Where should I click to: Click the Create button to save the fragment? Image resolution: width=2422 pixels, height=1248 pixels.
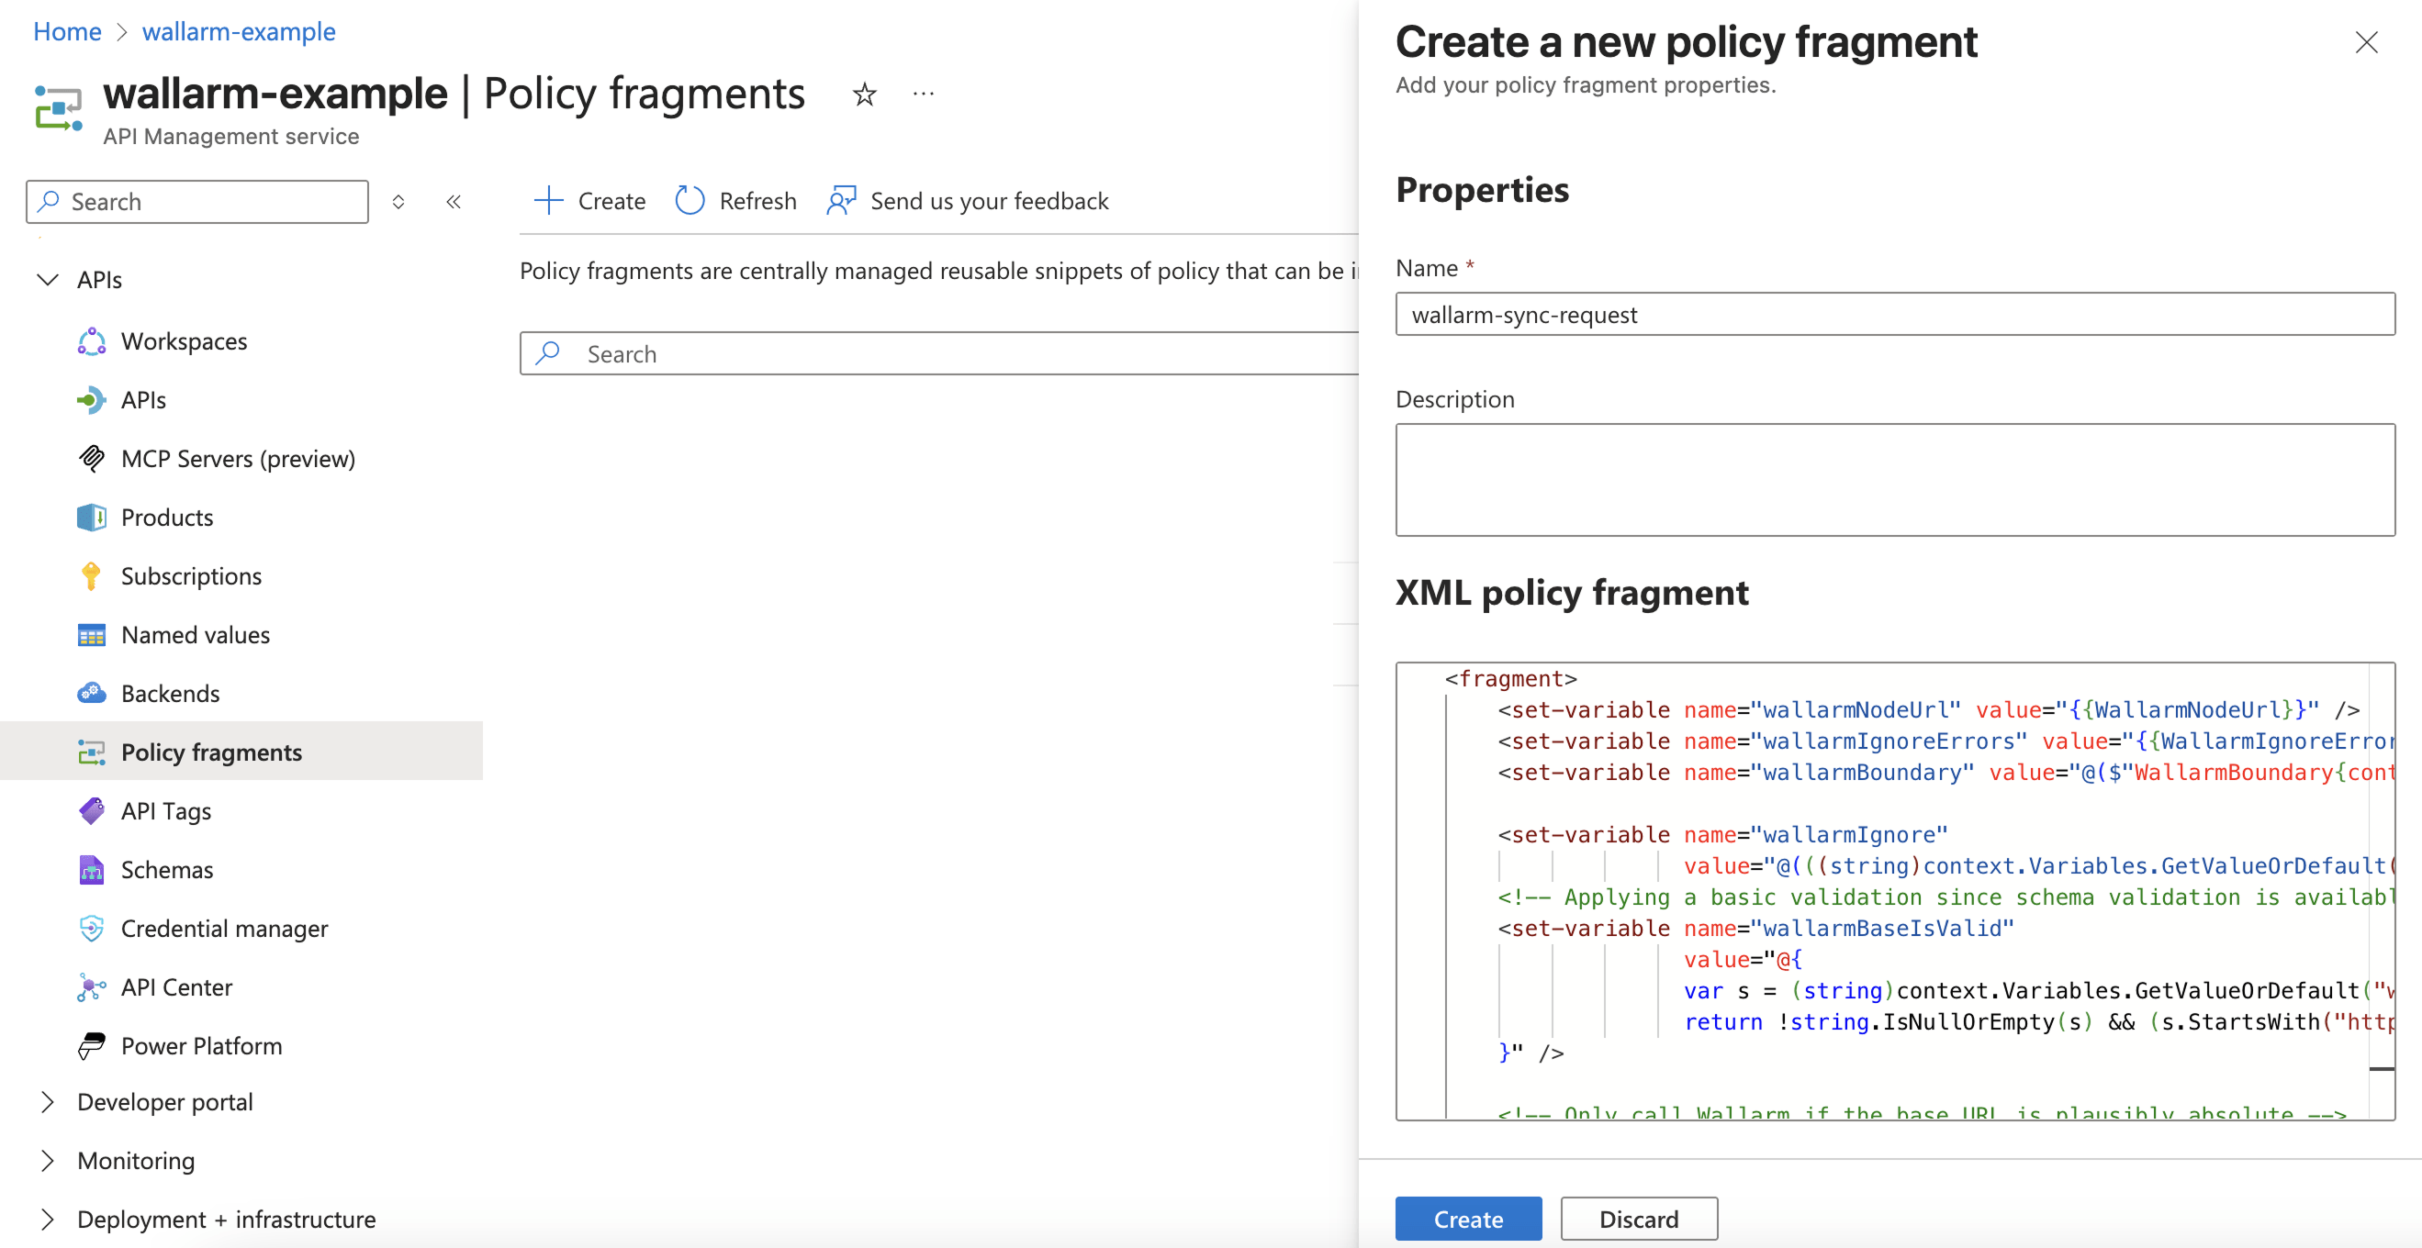[1468, 1218]
